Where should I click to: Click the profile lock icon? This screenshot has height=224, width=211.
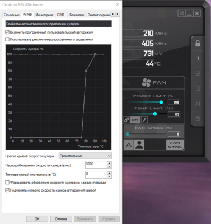pos(198,44)
